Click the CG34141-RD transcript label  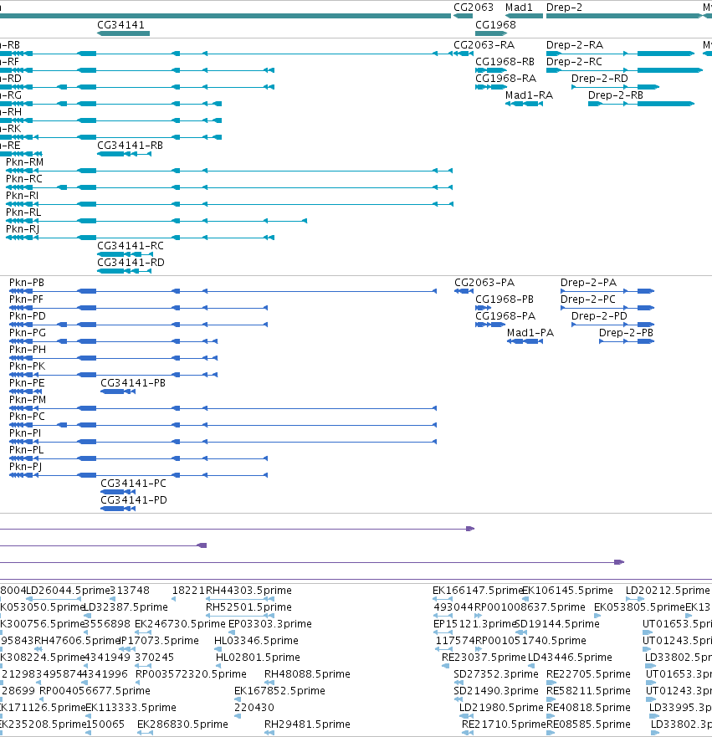point(131,263)
